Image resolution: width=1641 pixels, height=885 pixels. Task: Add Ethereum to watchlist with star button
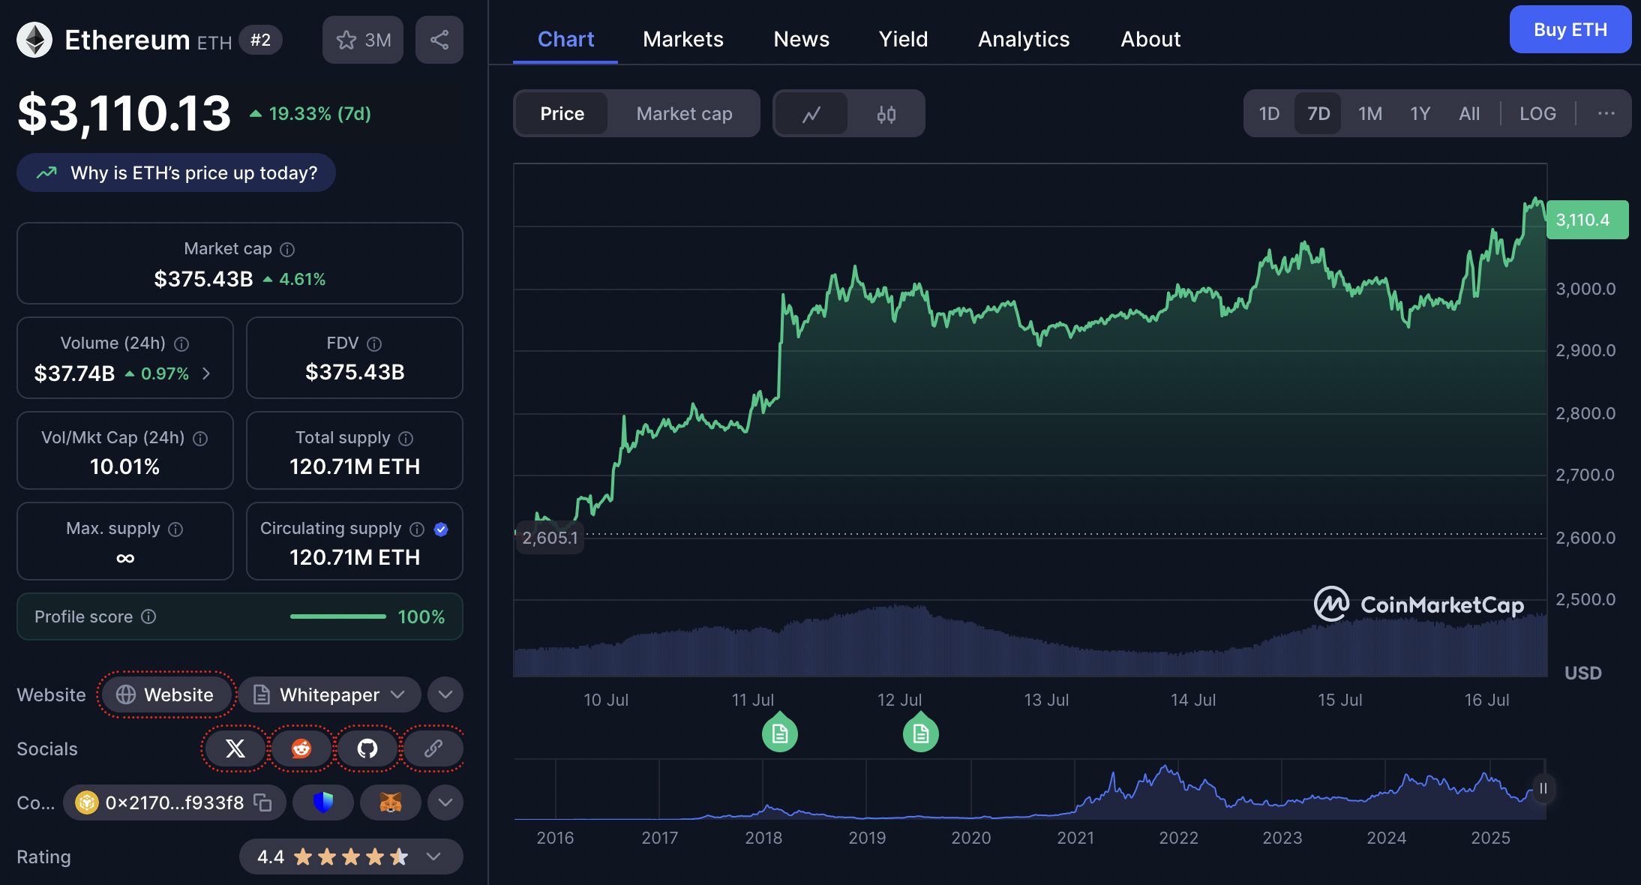(363, 40)
